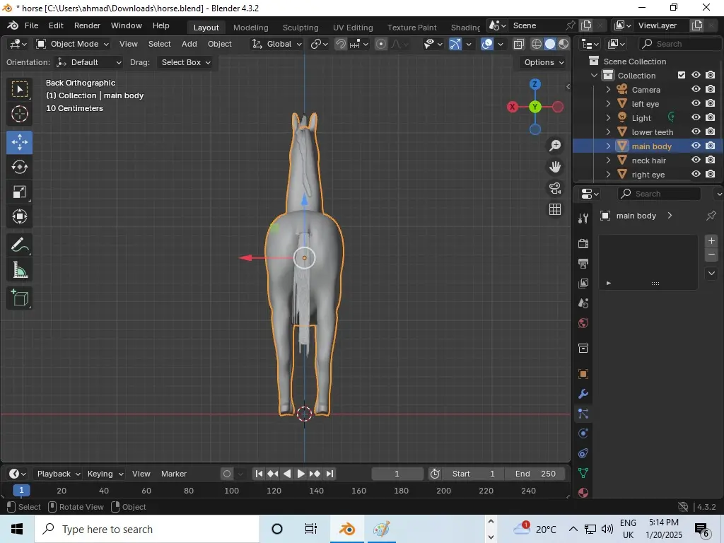Viewport: 724px width, 543px height.
Task: Open the Object Mode dropdown
Action: (x=73, y=44)
